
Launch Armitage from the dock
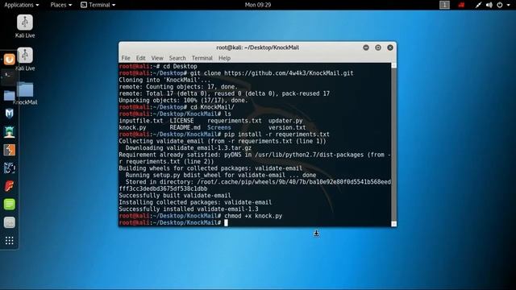click(9, 132)
